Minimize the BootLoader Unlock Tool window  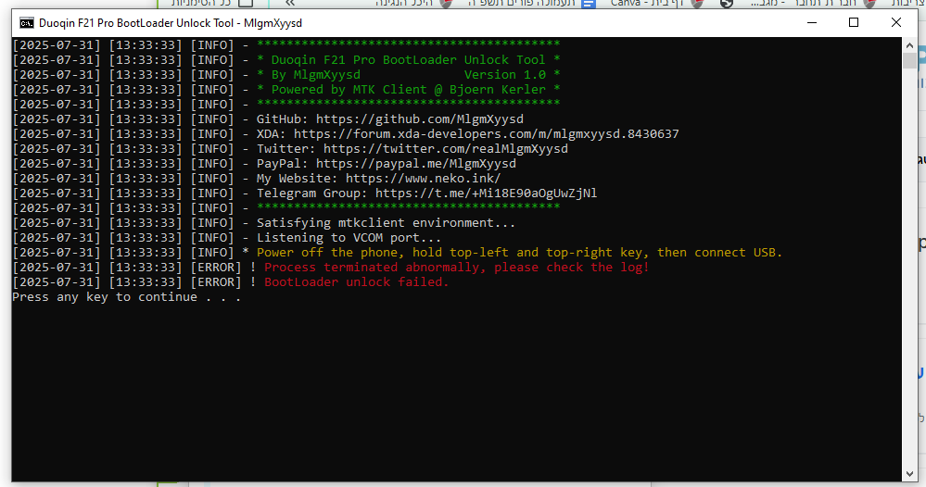(812, 22)
